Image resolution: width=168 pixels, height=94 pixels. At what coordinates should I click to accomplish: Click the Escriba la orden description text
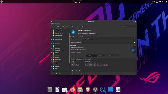pyautogui.click(x=87, y=34)
